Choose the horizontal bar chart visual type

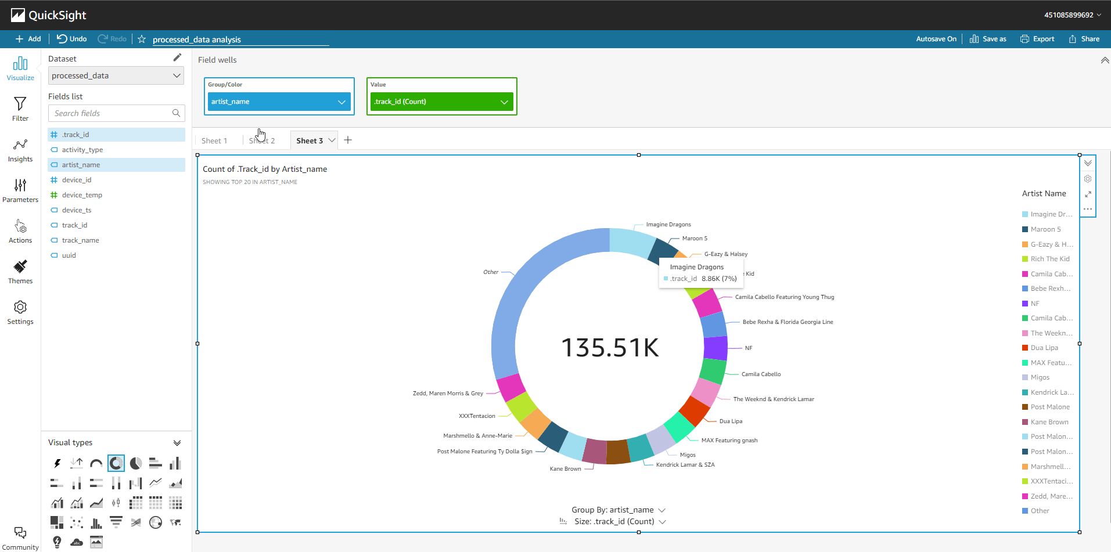click(x=156, y=463)
